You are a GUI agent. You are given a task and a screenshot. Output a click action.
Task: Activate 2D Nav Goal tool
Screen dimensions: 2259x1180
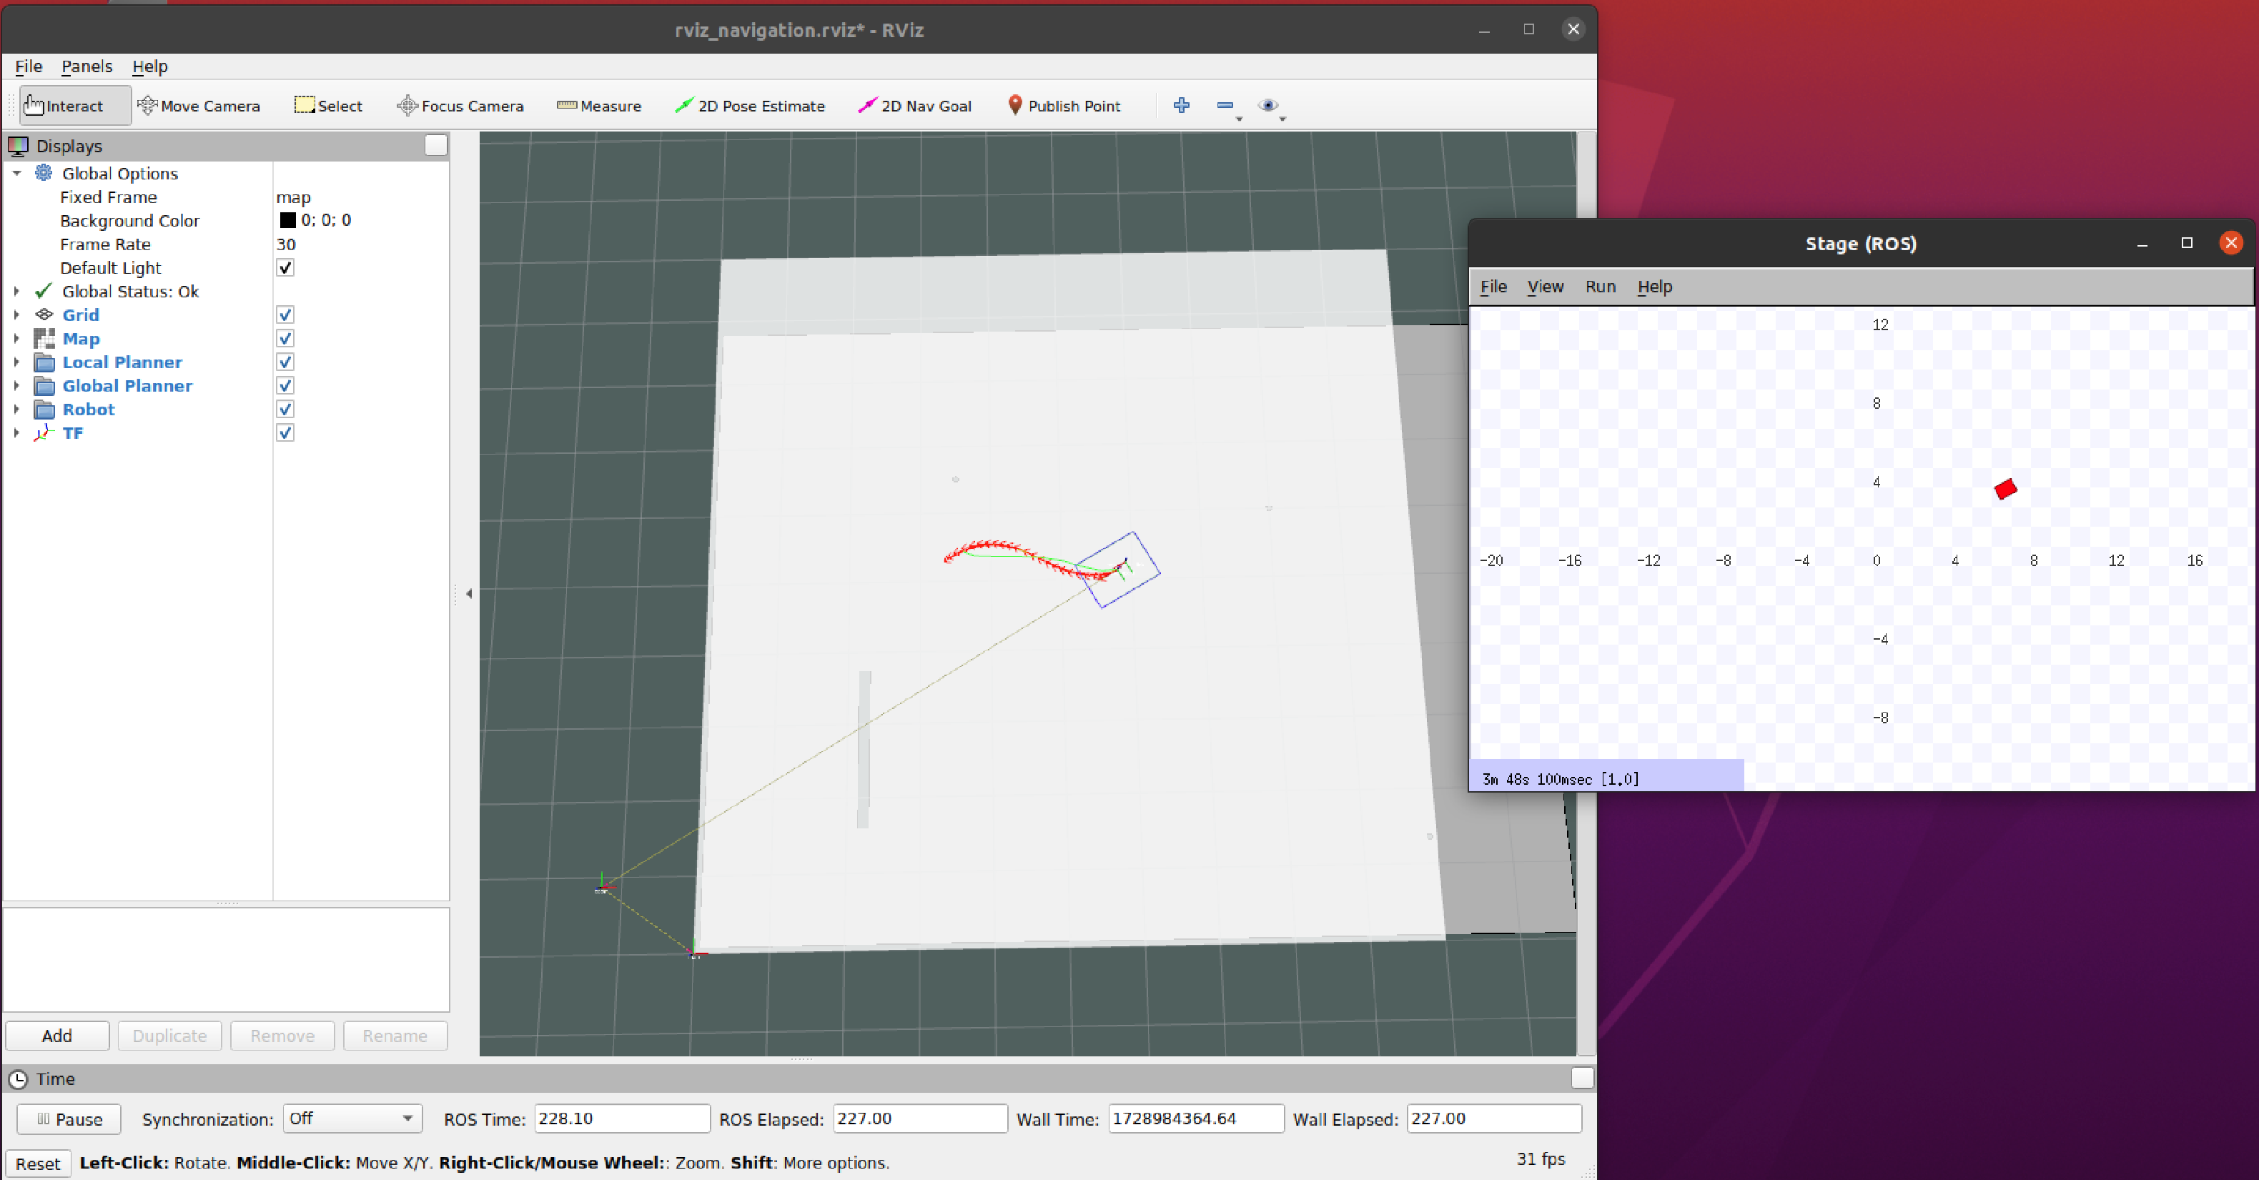click(x=914, y=105)
